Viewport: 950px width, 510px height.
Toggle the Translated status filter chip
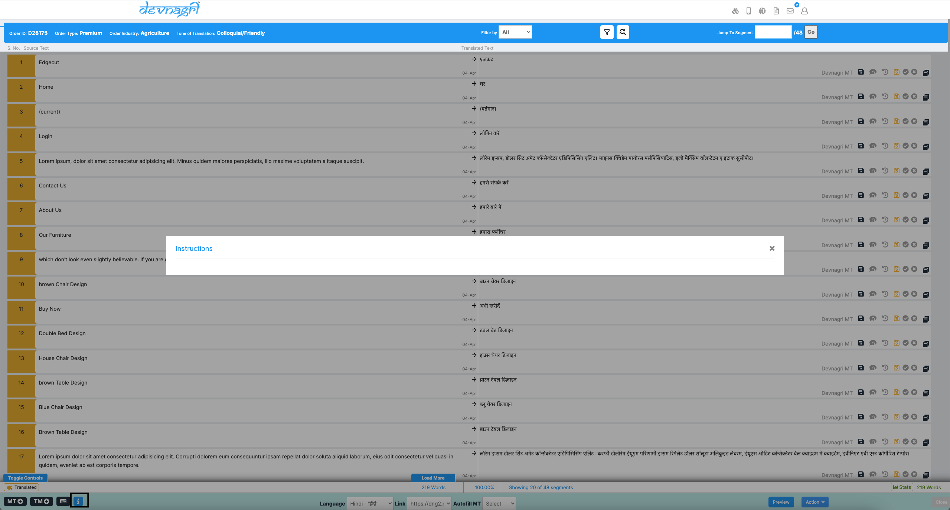tap(22, 487)
